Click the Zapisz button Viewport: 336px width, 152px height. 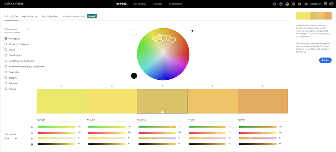pyautogui.click(x=325, y=60)
